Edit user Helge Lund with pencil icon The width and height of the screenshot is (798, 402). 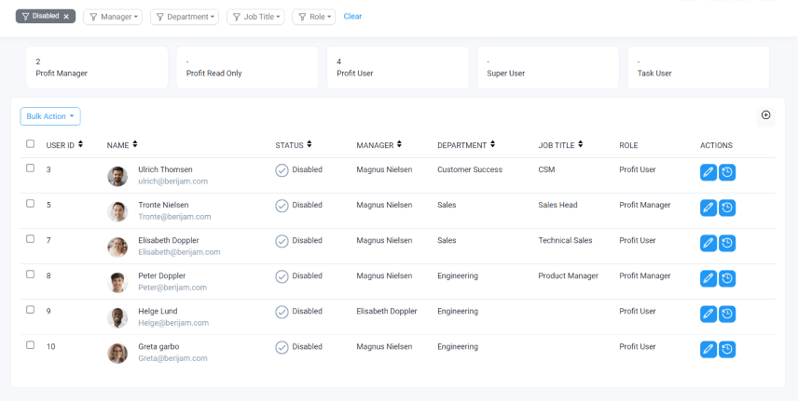click(709, 315)
